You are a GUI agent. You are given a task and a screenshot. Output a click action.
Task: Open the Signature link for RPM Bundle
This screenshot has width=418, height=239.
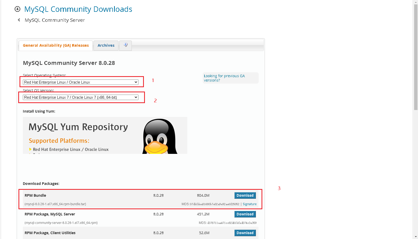[x=250, y=204]
